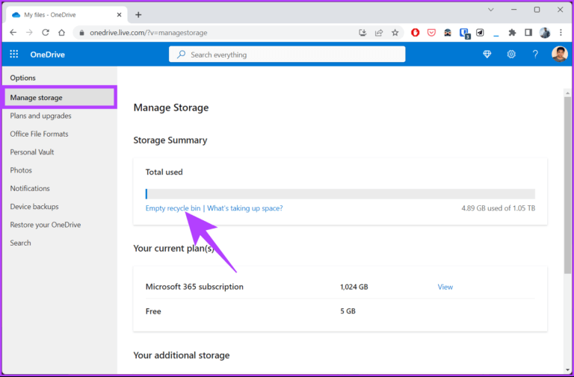Reload the page
574x377 pixels.
point(46,33)
